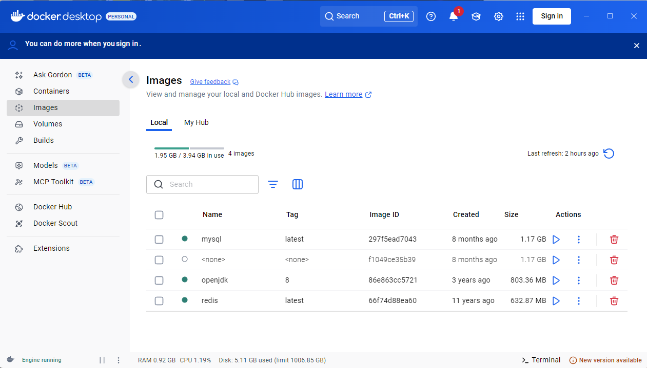Open the help question mark icon

pos(431,16)
